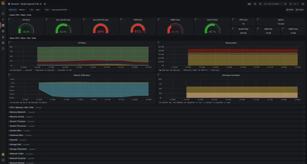Open the Search icon in the sidebar
This screenshot has height=164, width=307.
tap(3, 13)
